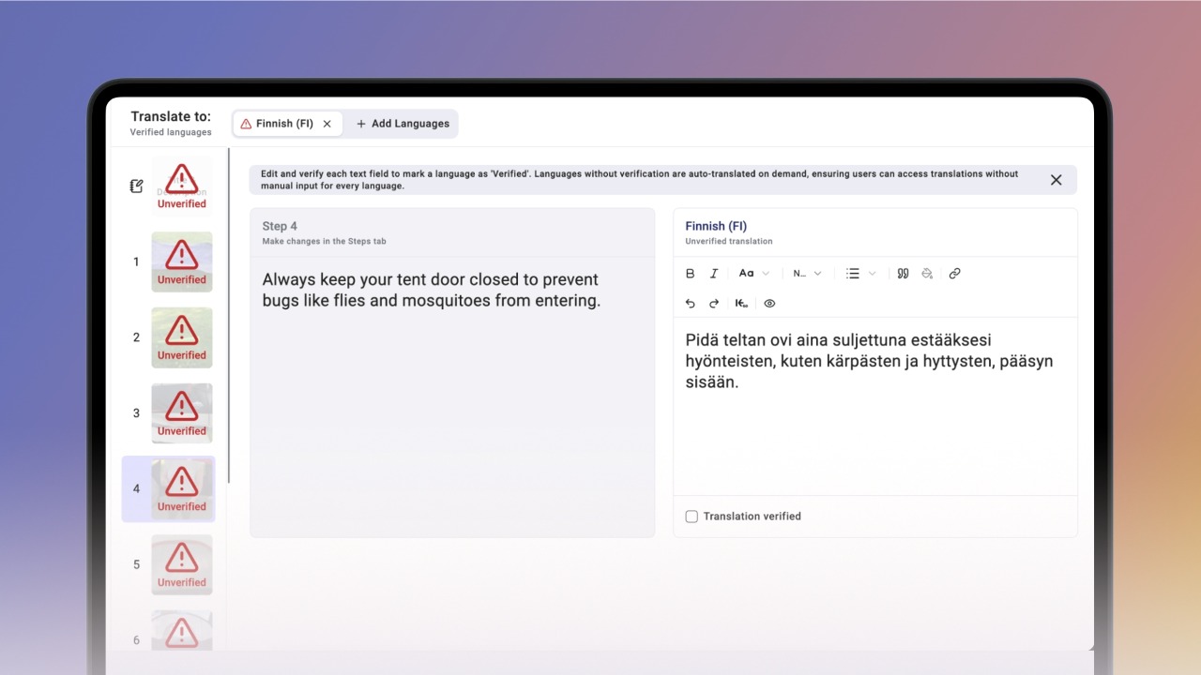Click the Step 4 source English text

(x=432, y=290)
